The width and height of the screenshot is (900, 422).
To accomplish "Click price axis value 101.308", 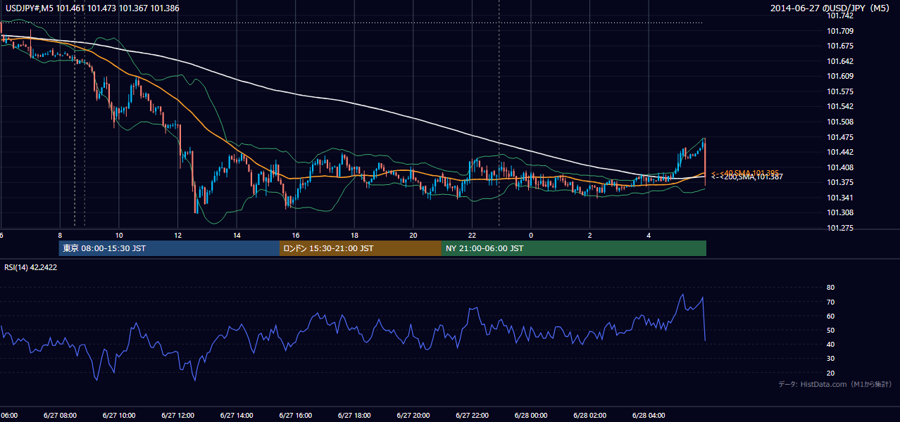I will 839,212.
